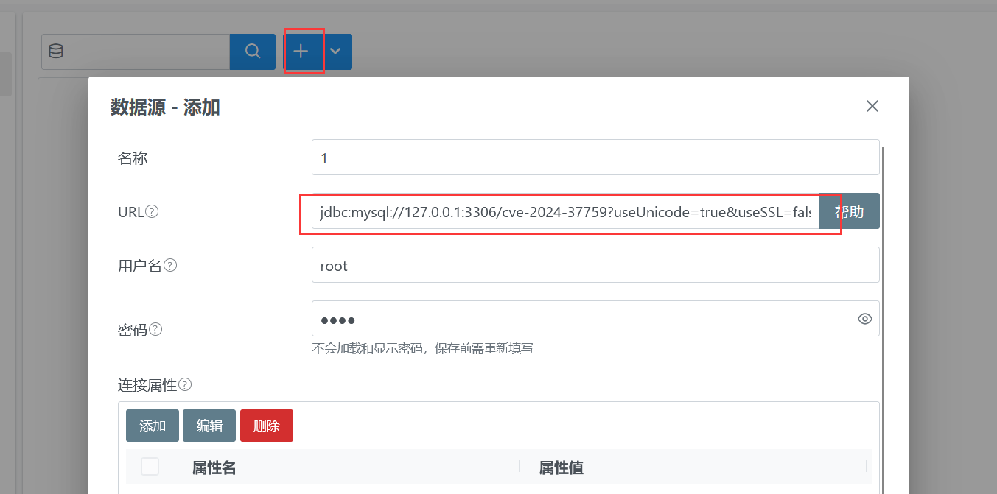Image resolution: width=997 pixels, height=494 pixels.
Task: Click into the JDBC URL input field
Action: click(x=564, y=212)
